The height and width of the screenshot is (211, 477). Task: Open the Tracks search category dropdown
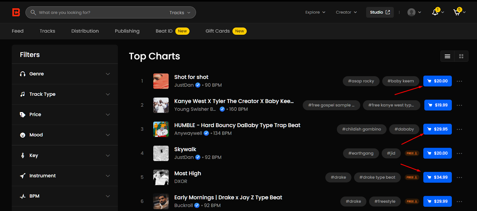pos(180,12)
